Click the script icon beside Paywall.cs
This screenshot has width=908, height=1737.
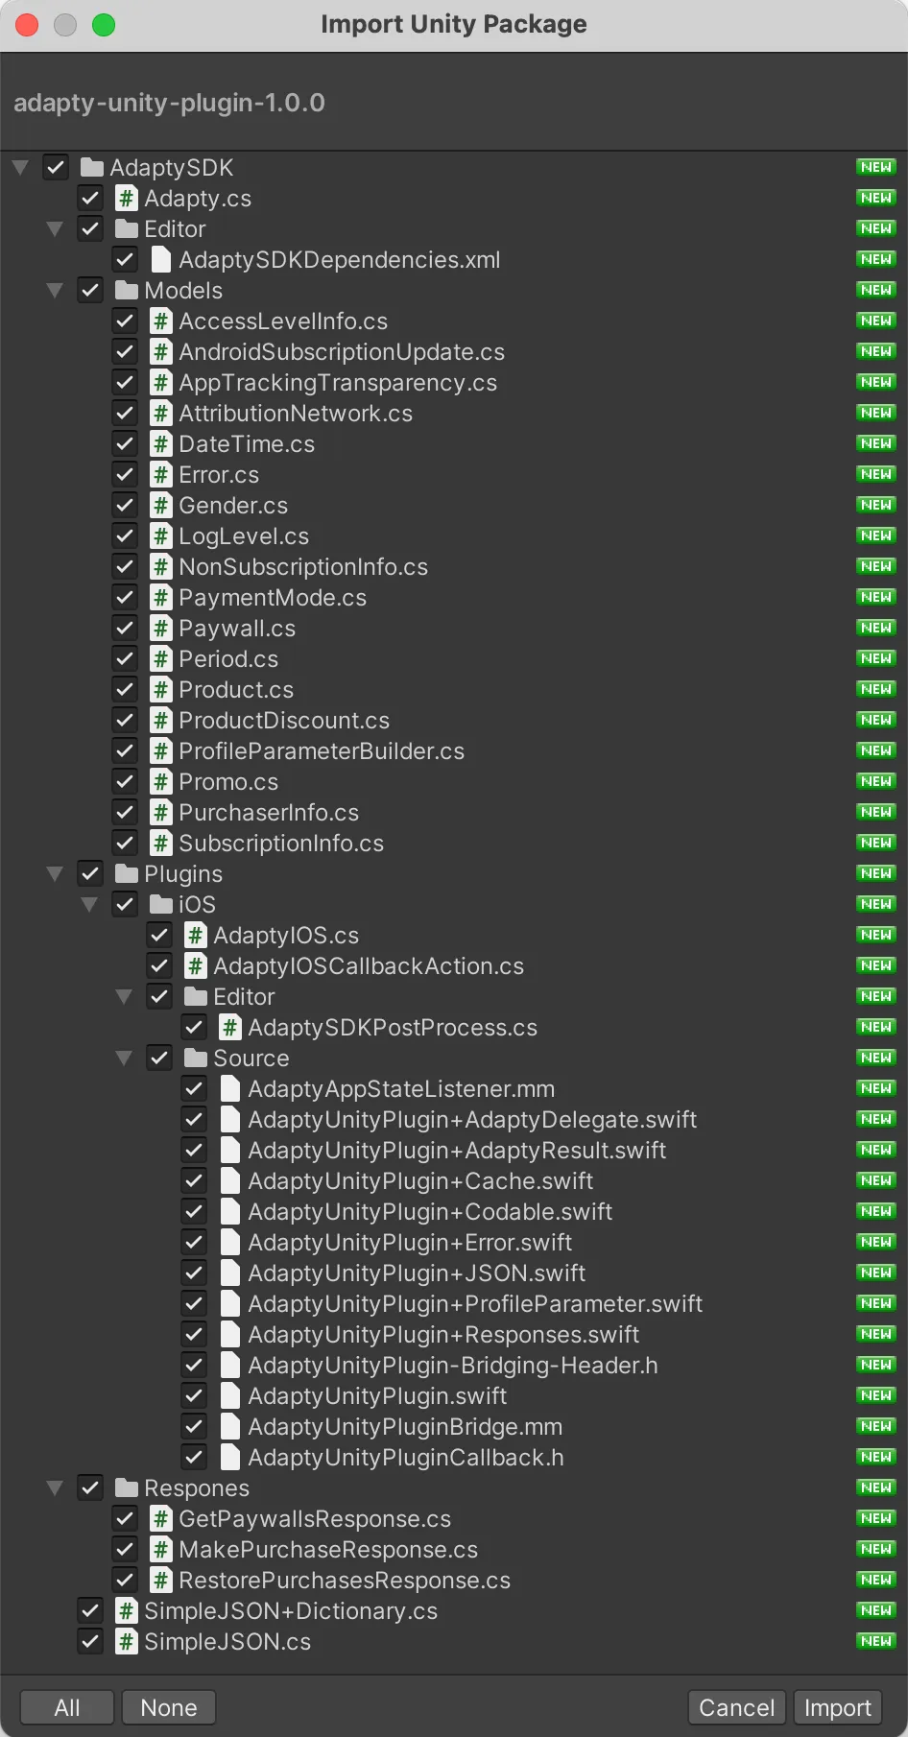pyautogui.click(x=161, y=629)
